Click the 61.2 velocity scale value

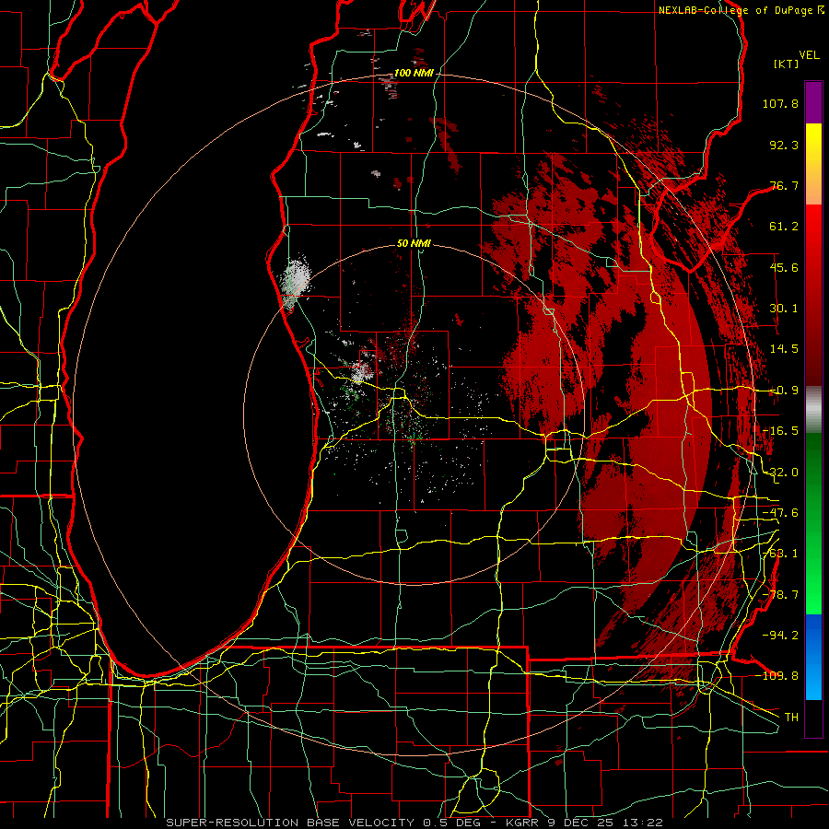pos(784,227)
